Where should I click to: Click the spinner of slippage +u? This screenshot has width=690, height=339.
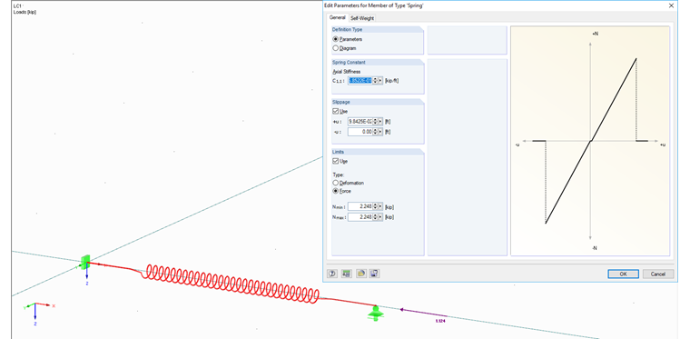[375, 121]
